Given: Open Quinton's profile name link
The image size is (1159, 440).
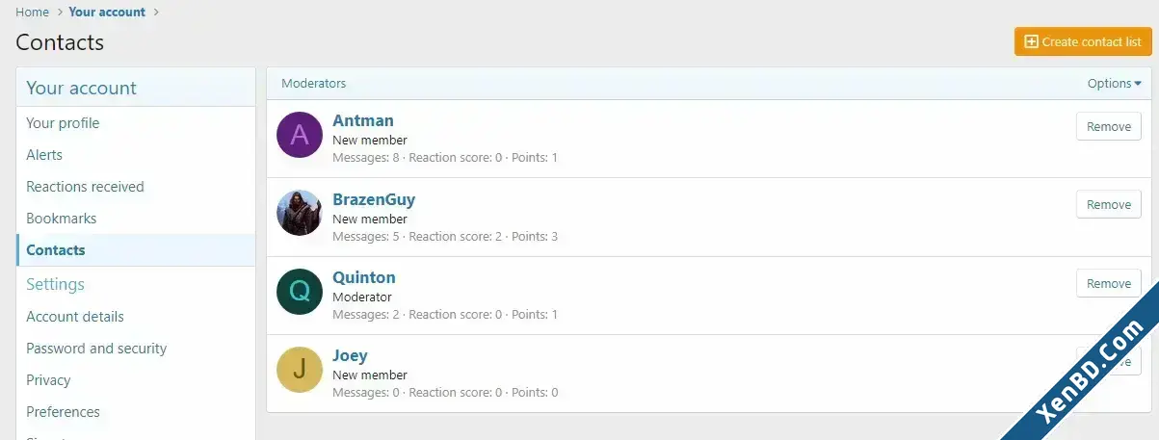Looking at the screenshot, I should click(364, 277).
